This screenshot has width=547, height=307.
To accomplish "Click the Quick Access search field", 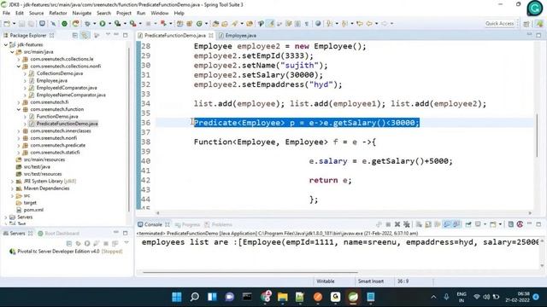I will click(x=499, y=23).
